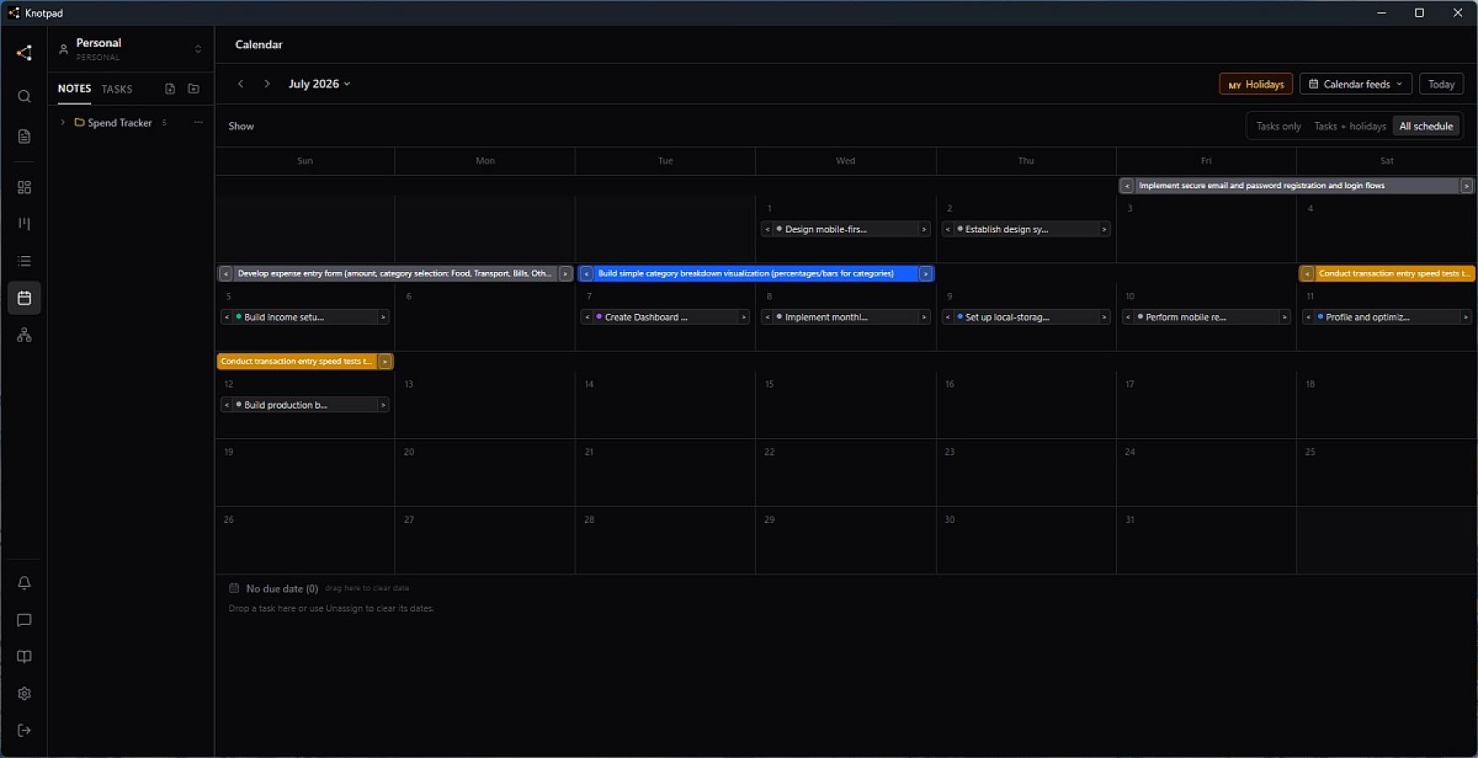This screenshot has width=1478, height=758.
Task: Click left arrow on 'Develop expense entry form' bar
Action: pos(226,274)
